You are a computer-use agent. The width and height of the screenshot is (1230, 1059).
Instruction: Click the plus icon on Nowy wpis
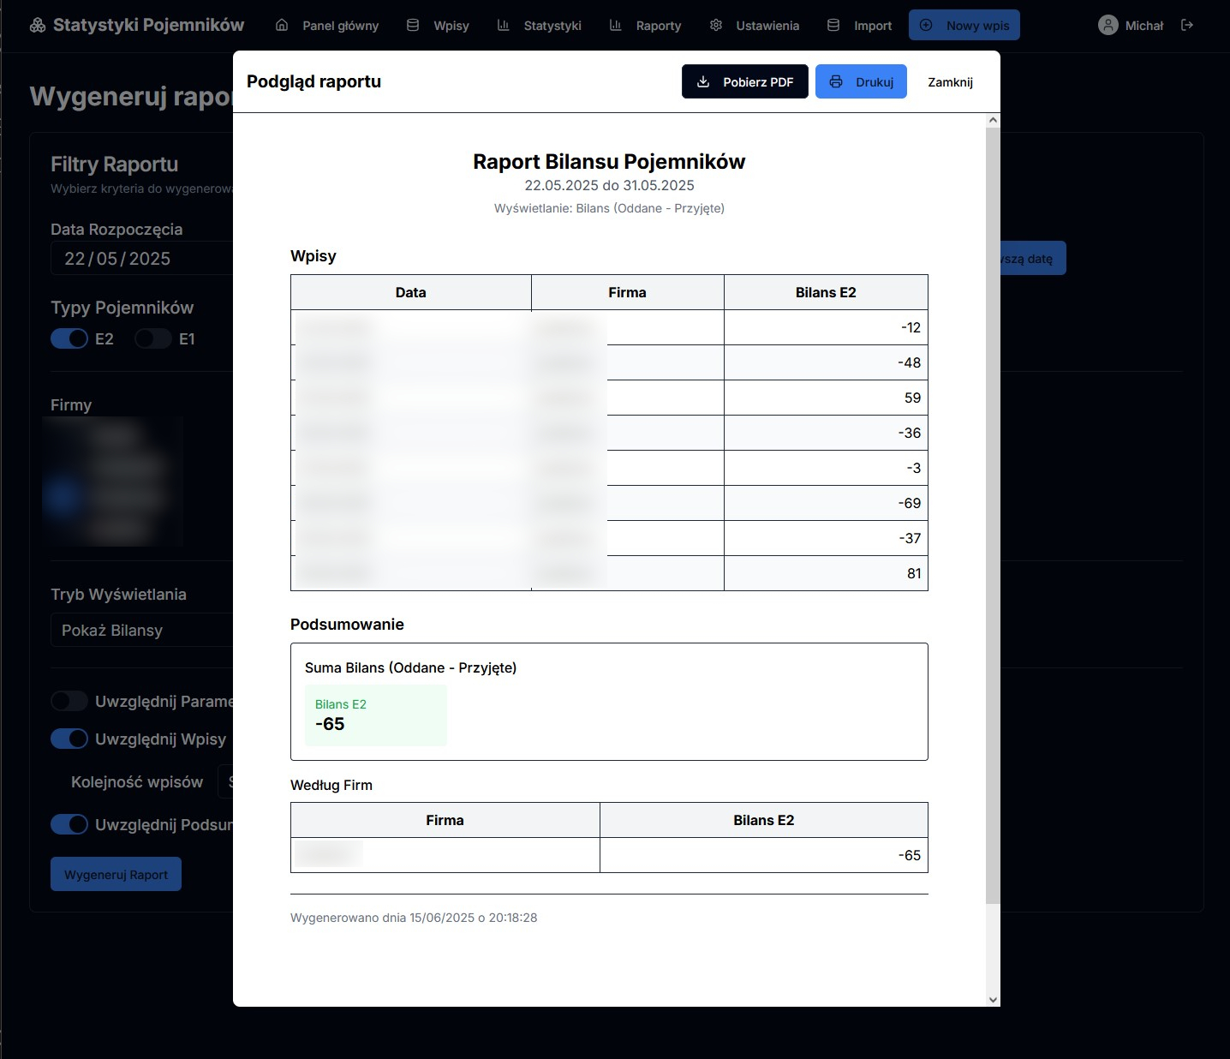pos(926,25)
